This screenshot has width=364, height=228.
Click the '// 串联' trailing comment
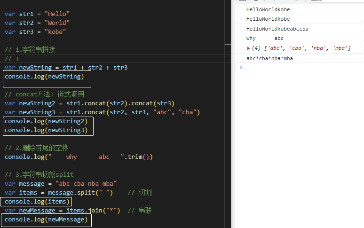pos(140,211)
